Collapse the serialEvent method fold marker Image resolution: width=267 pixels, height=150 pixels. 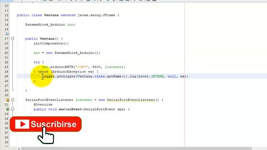tap(13, 109)
